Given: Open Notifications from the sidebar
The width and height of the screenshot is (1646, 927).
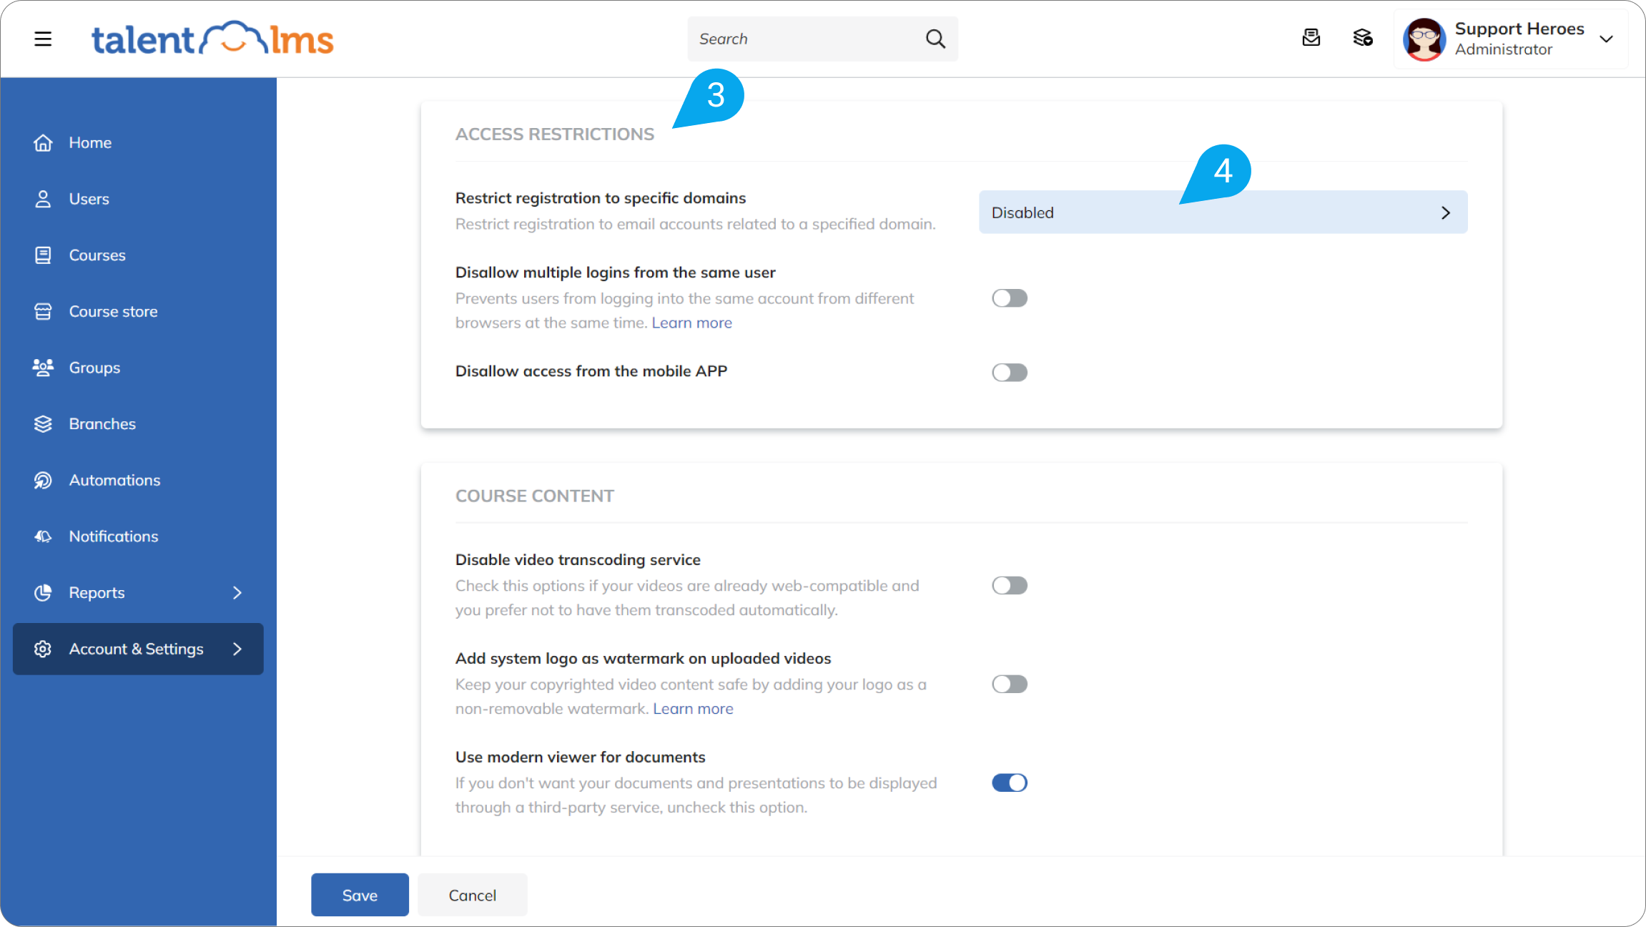Looking at the screenshot, I should 113,536.
